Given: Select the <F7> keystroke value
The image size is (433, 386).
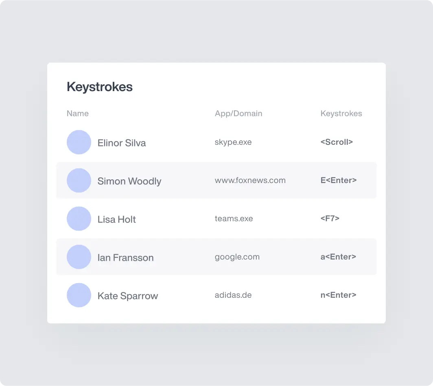Looking at the screenshot, I should click(330, 218).
